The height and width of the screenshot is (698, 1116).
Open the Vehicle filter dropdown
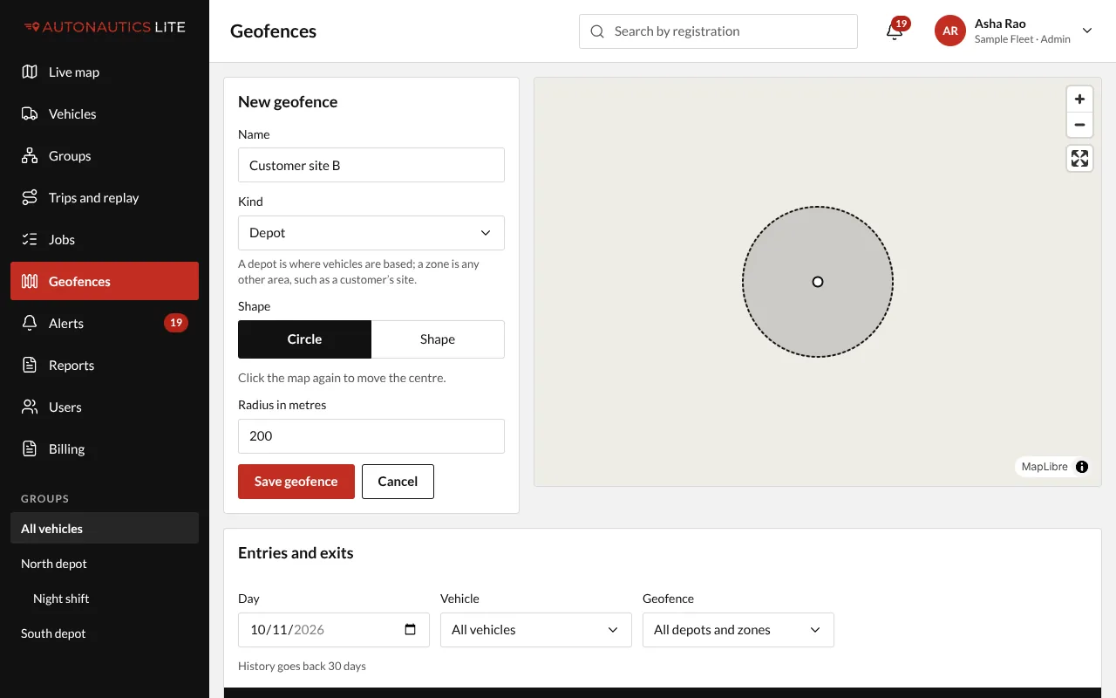536,630
